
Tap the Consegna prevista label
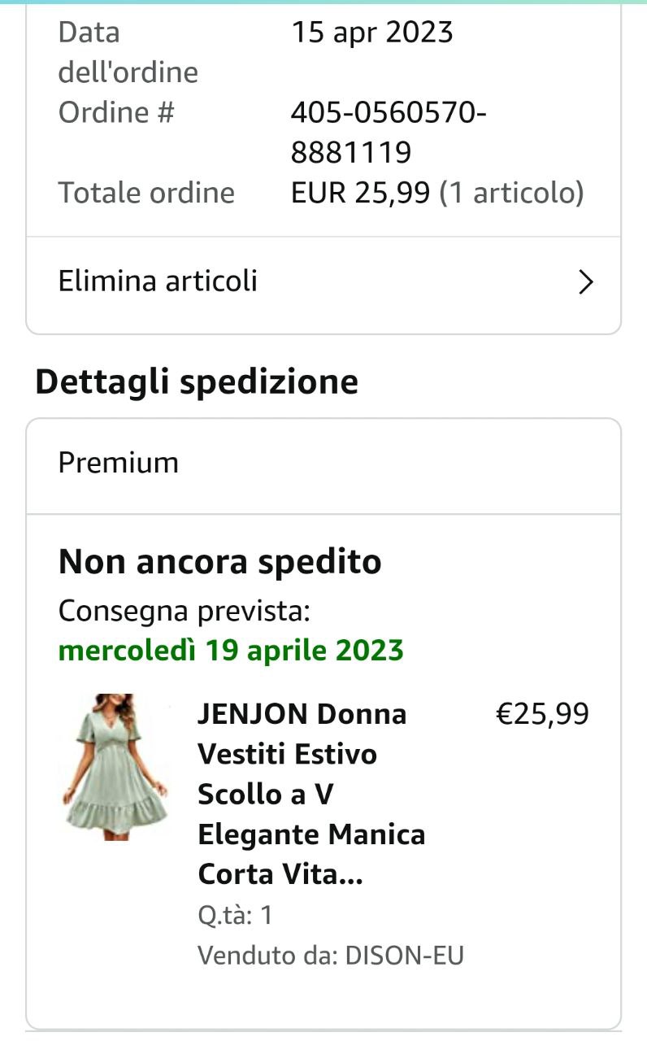[x=184, y=611]
